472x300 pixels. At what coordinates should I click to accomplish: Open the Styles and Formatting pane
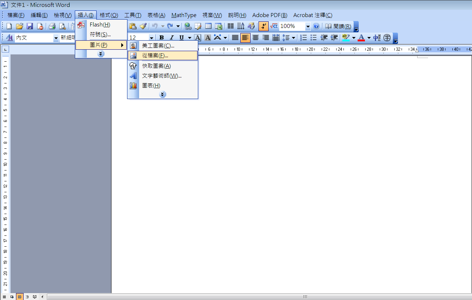pyautogui.click(x=9, y=37)
